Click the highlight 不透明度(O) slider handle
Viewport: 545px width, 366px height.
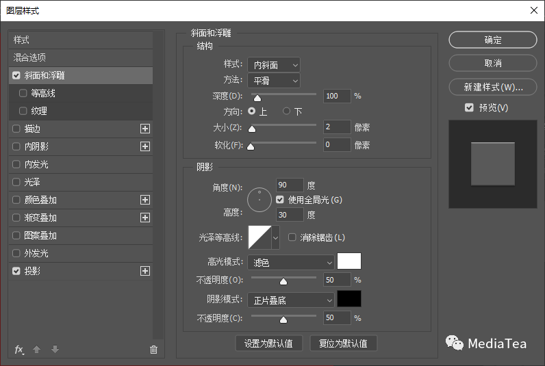(283, 282)
